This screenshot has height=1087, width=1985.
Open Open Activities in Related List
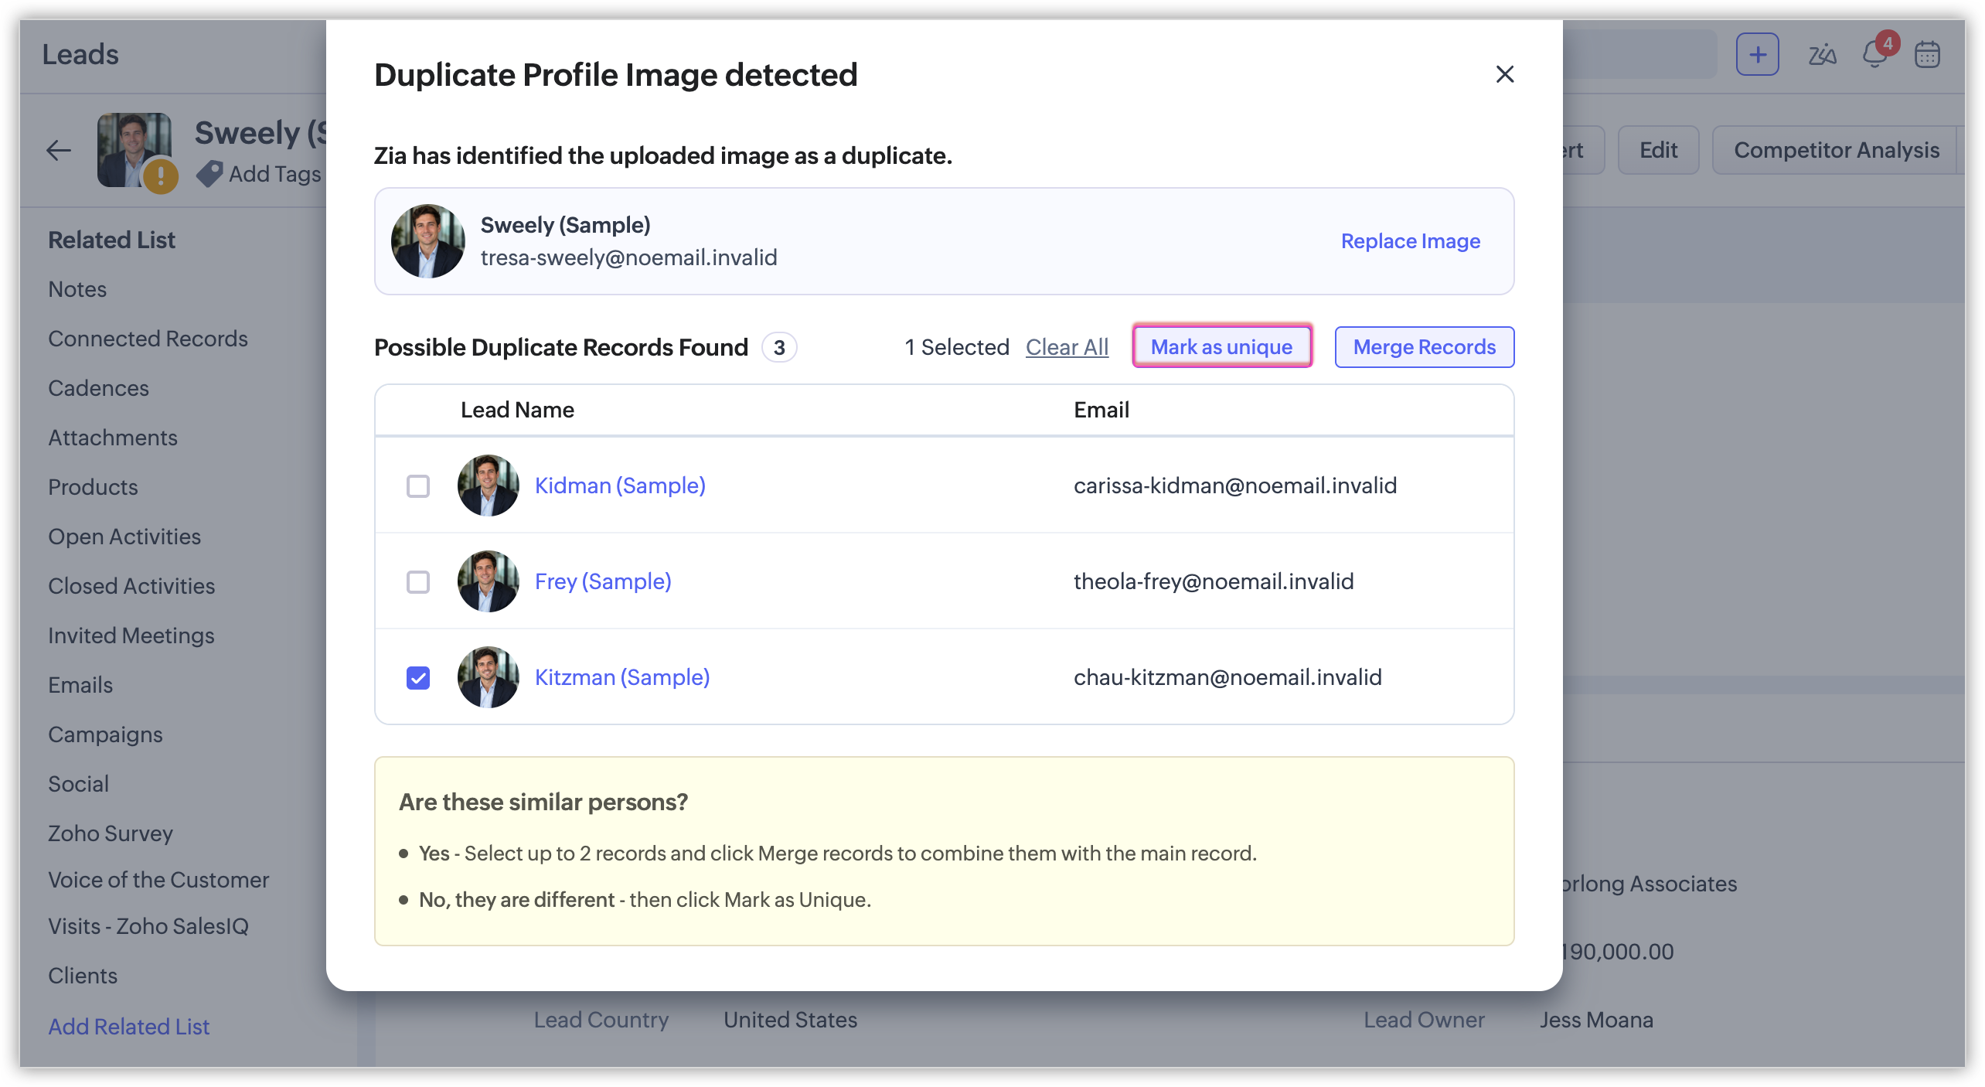coord(124,537)
